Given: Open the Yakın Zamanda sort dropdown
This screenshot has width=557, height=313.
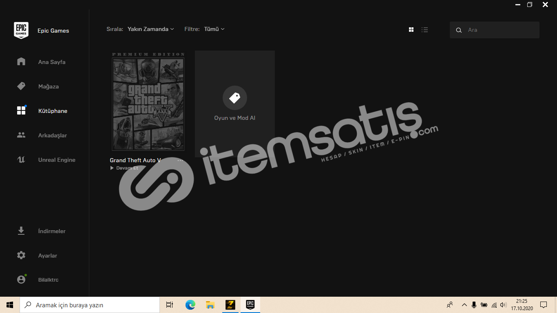Looking at the screenshot, I should pos(151,29).
